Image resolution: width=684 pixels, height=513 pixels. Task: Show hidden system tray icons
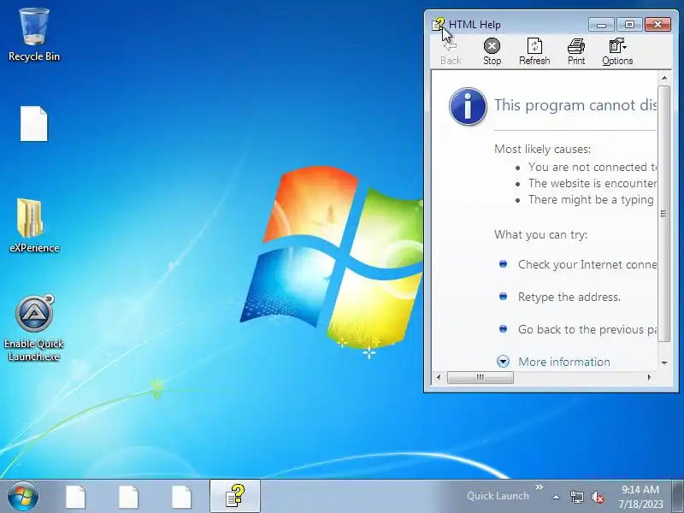point(557,497)
